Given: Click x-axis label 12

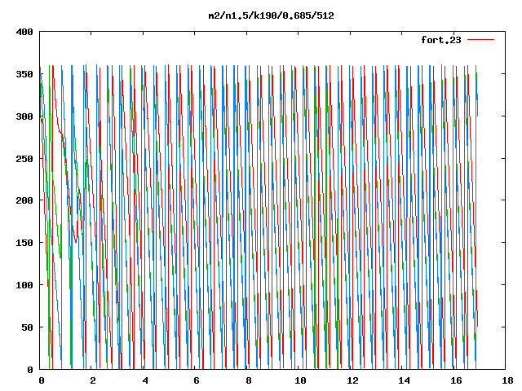Looking at the screenshot, I should tap(352, 380).
